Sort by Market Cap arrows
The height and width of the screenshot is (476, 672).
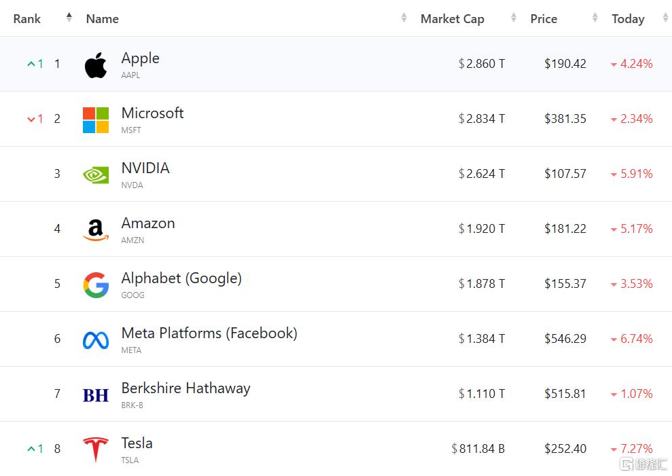[514, 18]
